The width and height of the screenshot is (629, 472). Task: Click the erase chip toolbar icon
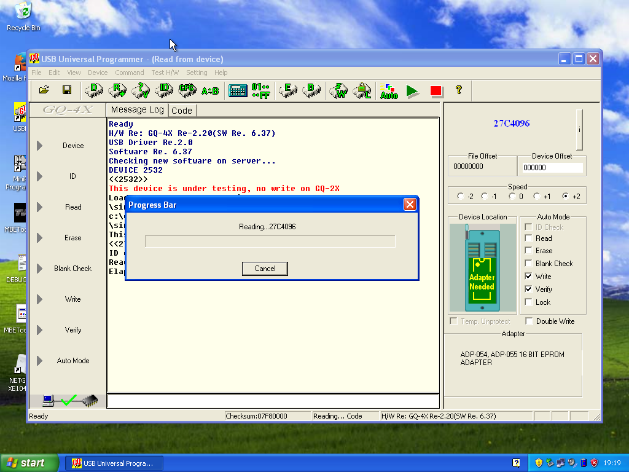[287, 90]
